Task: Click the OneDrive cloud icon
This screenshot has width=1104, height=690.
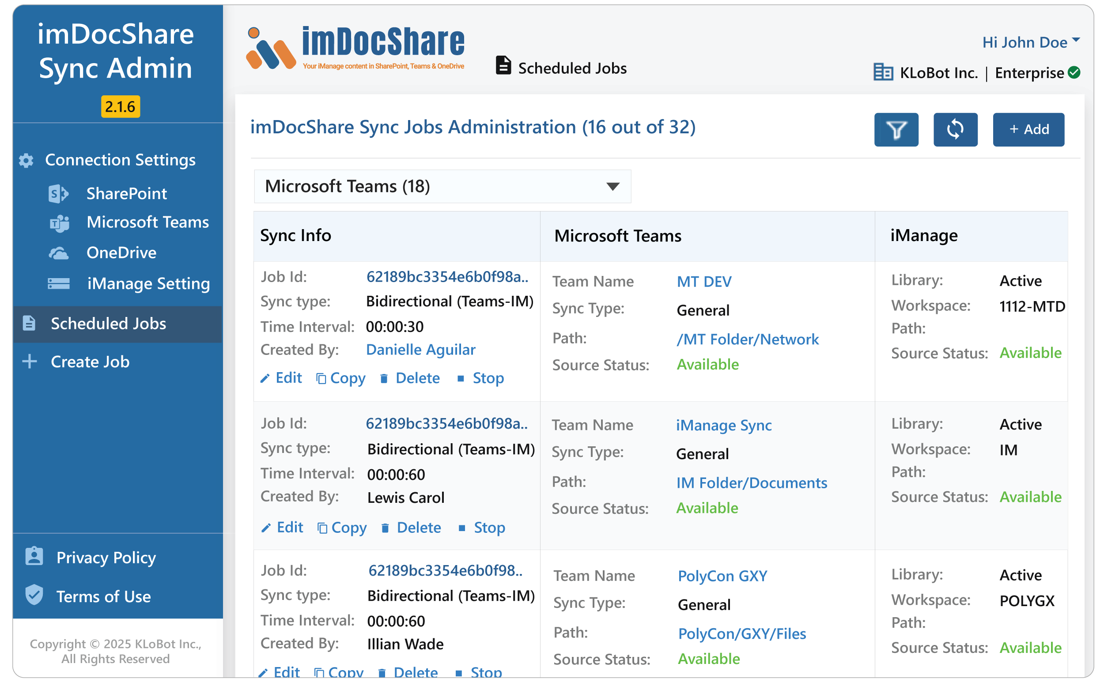Action: pos(58,253)
